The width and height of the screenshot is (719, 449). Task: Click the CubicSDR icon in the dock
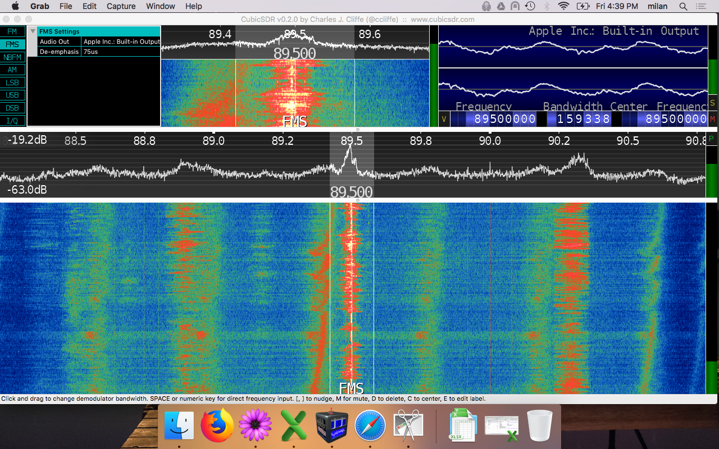point(331,426)
